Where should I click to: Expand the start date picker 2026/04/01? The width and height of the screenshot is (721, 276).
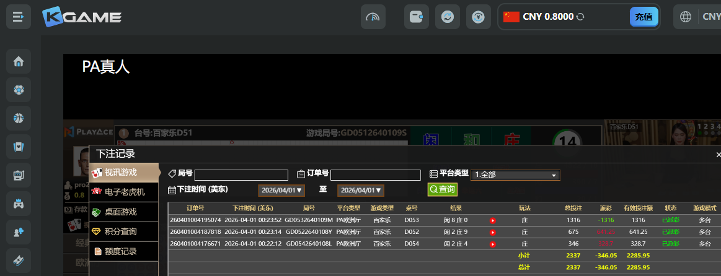coord(281,191)
